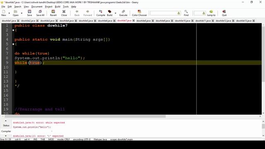Click the 'while expected' error message line
The height and width of the screenshot is (149, 265).
(x=39, y=123)
